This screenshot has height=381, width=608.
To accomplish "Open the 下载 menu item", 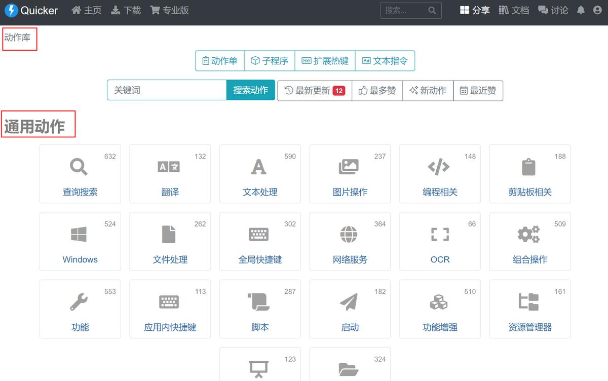I will 125,10.
